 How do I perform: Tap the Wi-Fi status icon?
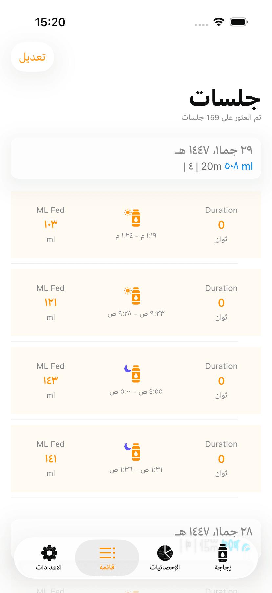(219, 22)
